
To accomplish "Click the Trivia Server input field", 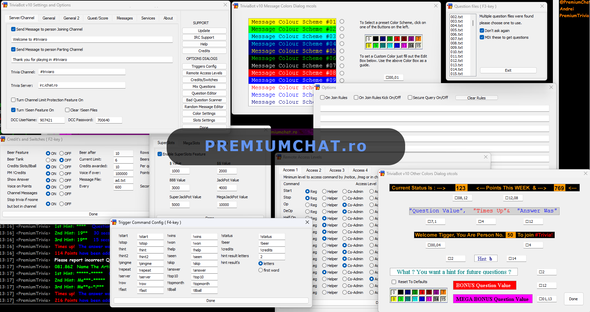I will (82, 85).
